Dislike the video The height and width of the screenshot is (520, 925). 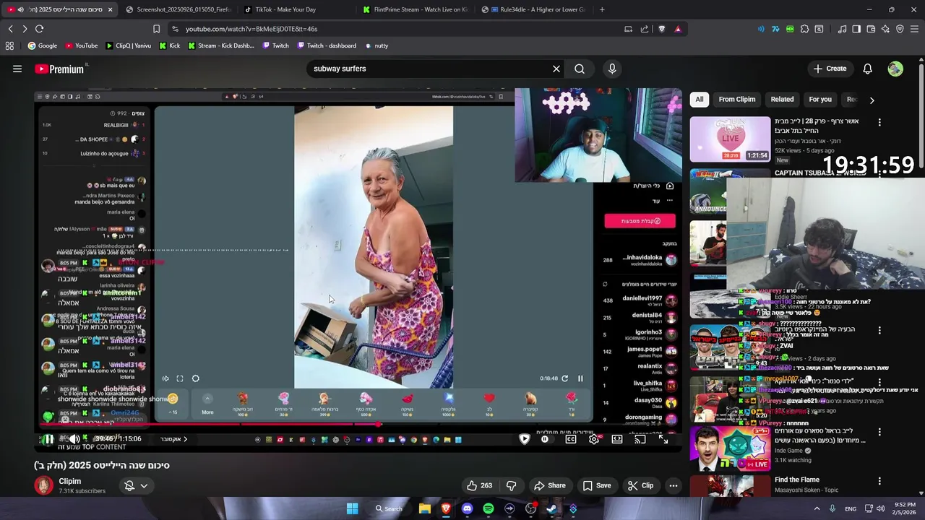click(511, 485)
